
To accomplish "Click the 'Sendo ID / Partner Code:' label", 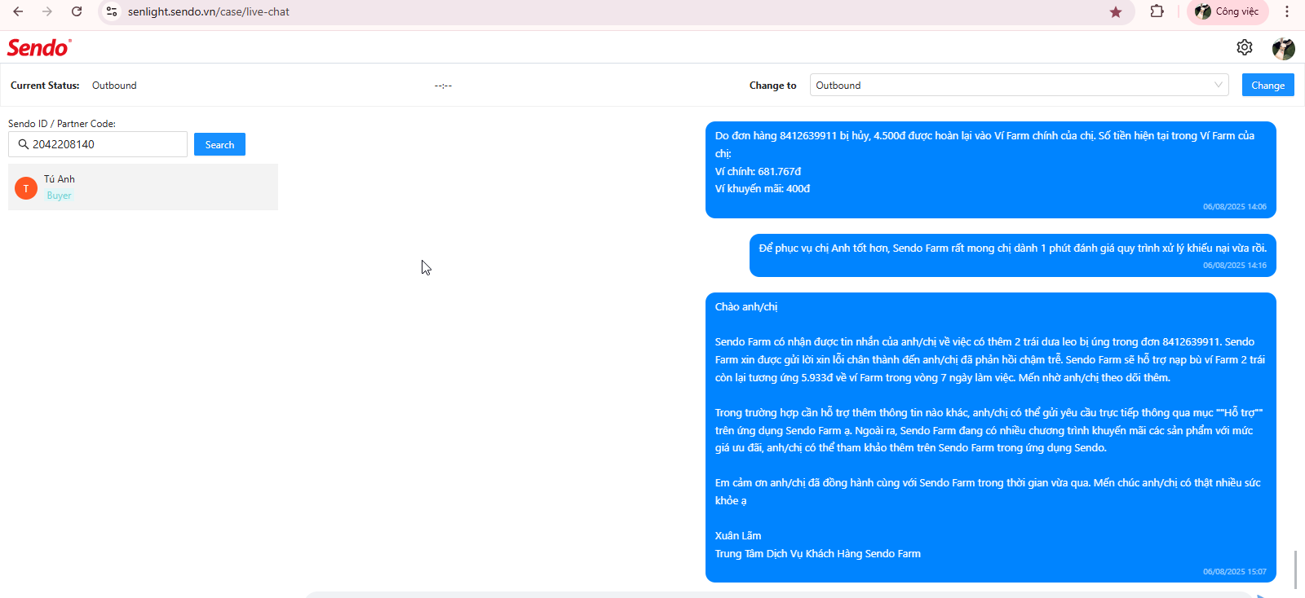I will pos(62,124).
